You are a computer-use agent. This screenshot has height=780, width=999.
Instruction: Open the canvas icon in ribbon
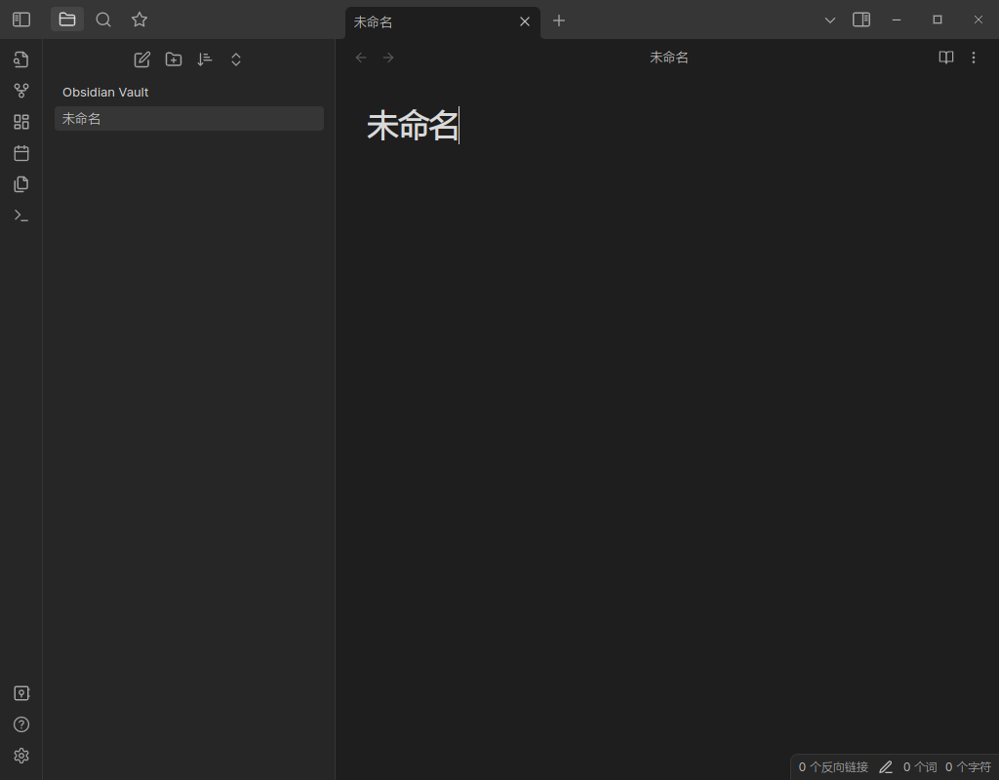point(21,122)
